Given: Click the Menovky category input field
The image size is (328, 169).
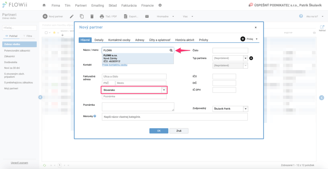Looking at the screenshot, I should coord(175,117).
